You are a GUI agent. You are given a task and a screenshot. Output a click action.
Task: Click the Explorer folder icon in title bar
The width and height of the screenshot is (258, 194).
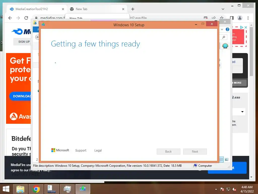point(35,22)
